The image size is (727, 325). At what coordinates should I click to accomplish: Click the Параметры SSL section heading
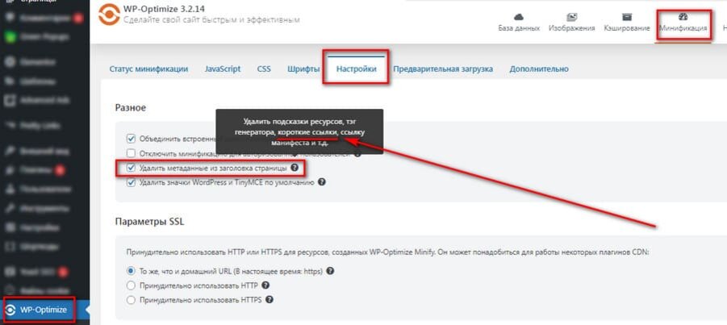pyautogui.click(x=149, y=222)
